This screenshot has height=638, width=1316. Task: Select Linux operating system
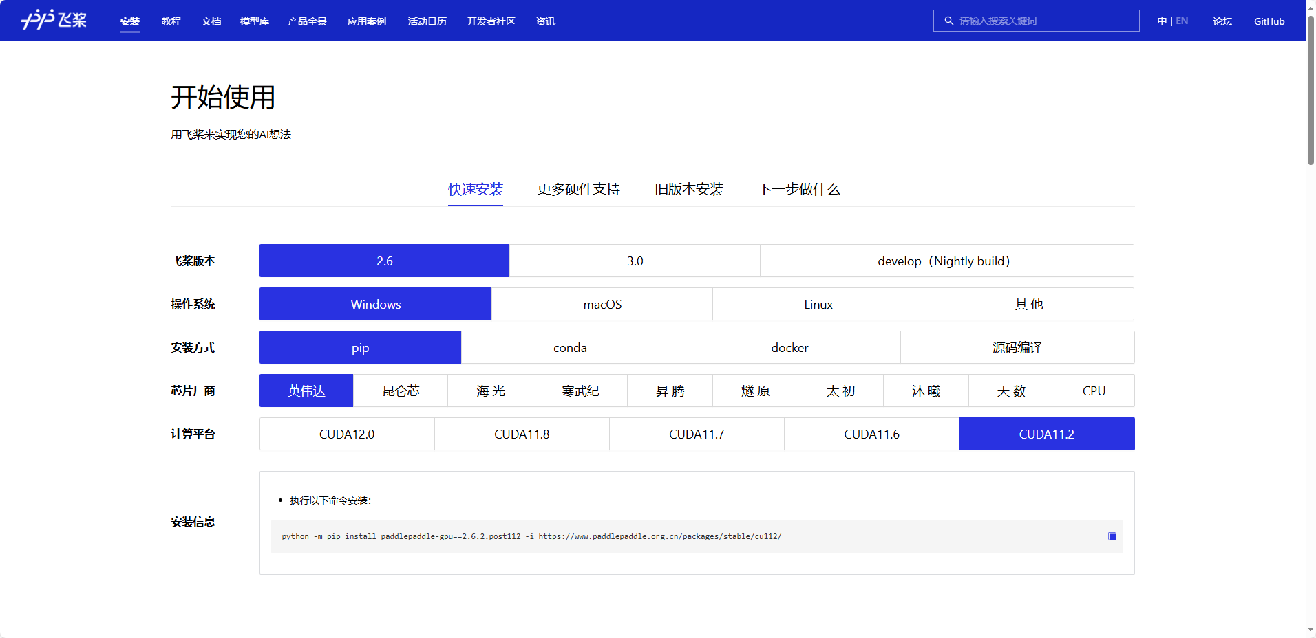click(818, 304)
